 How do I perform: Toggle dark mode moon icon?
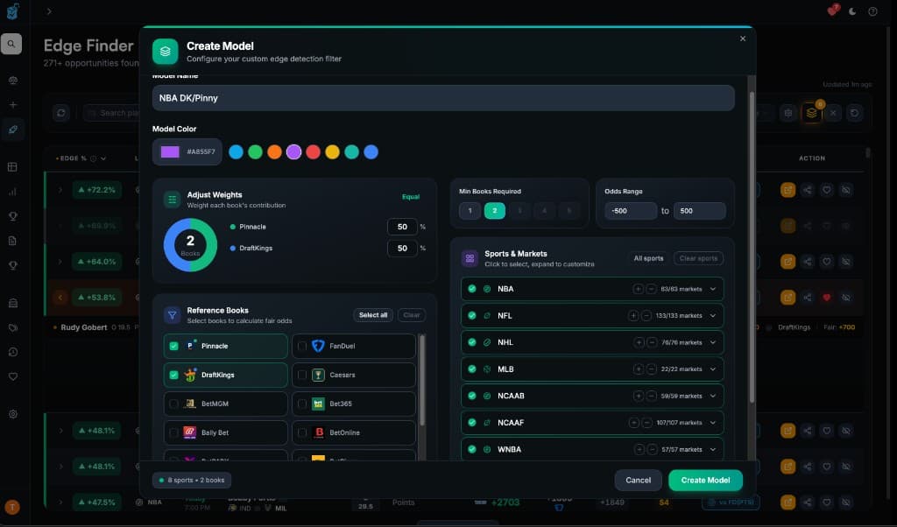point(853,11)
